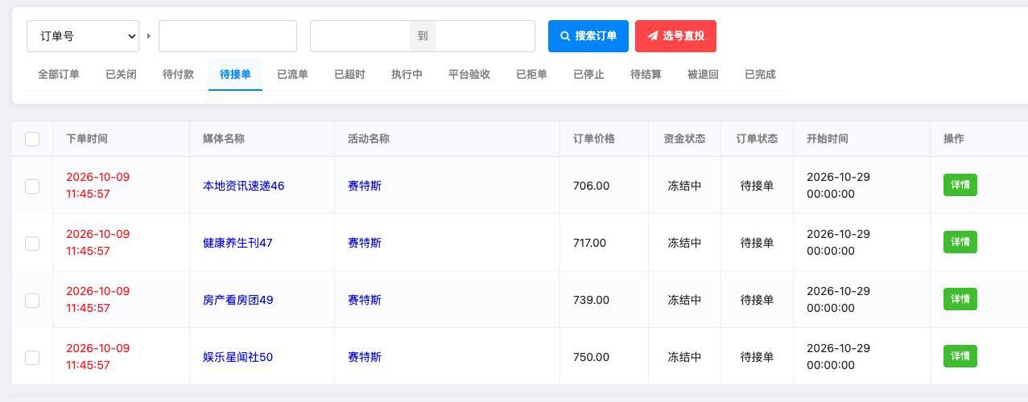Screen dimensions: 1028x402
Task: Toggle the select-all checkbox in table header
Action: point(32,139)
